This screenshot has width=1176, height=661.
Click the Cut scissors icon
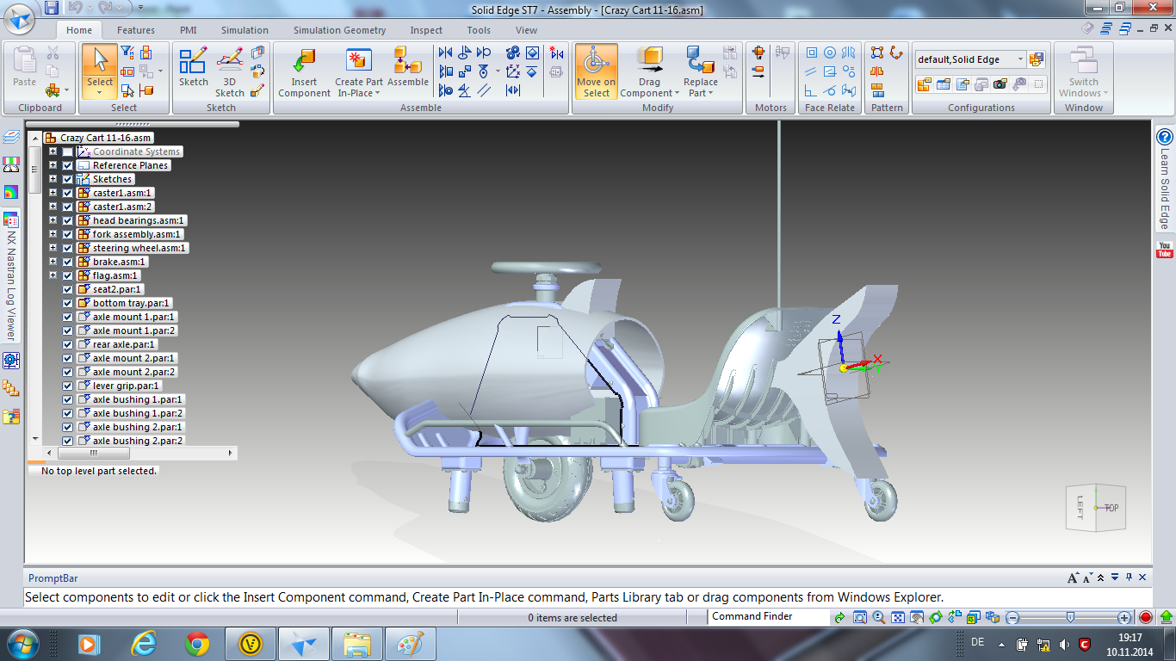click(x=53, y=53)
